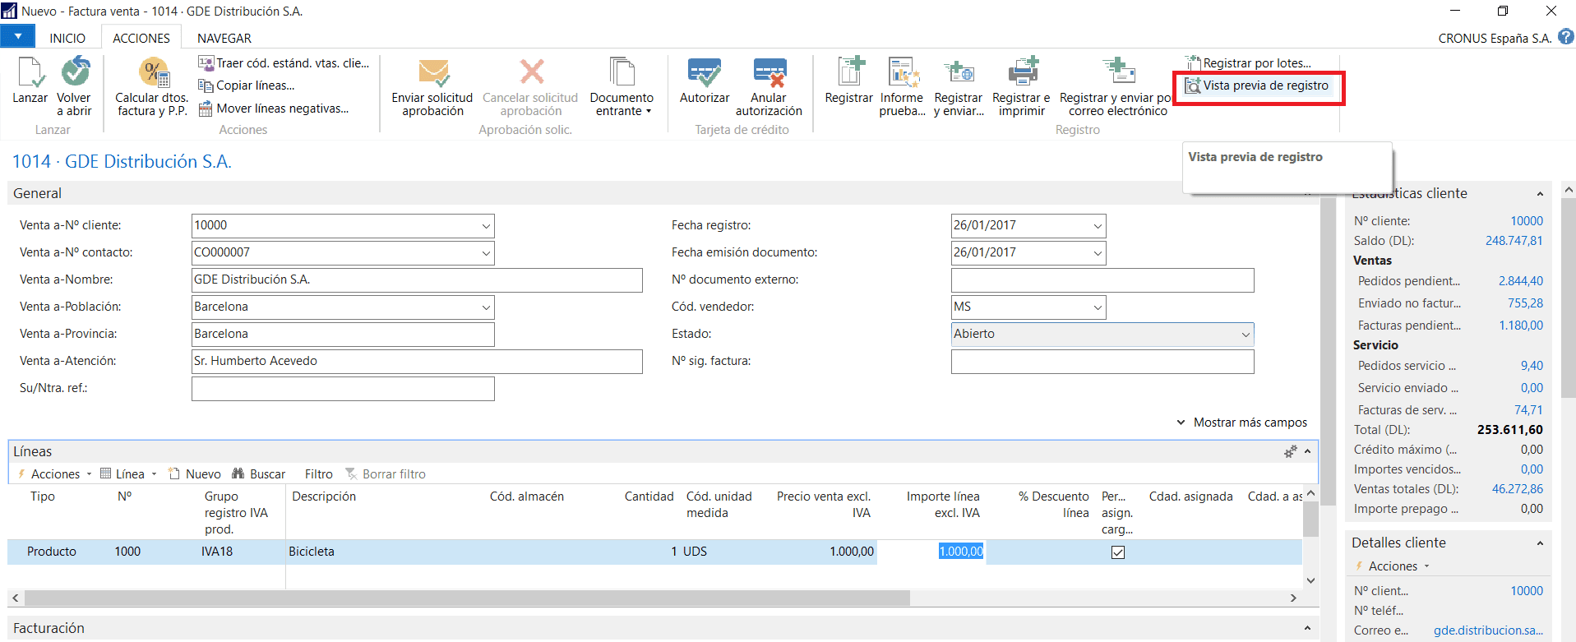This screenshot has width=1576, height=642.
Task: Click Pedidos pendient... 2.844,40 value
Action: point(1521,281)
